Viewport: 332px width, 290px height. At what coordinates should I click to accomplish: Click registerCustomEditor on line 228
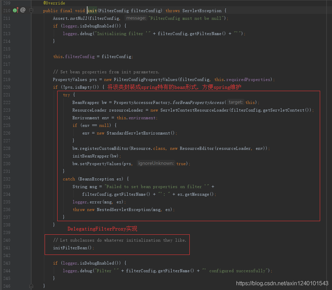click(104, 148)
